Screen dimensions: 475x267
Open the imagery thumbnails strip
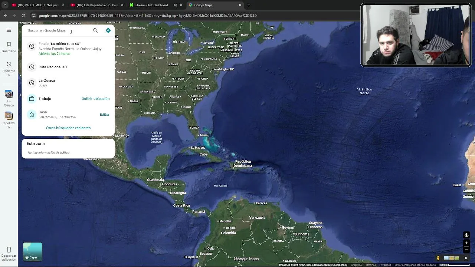[451, 258]
